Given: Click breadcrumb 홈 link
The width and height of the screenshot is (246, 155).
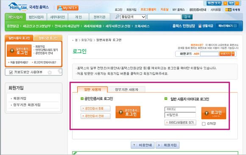Looking at the screenshot, I should click(76, 40).
